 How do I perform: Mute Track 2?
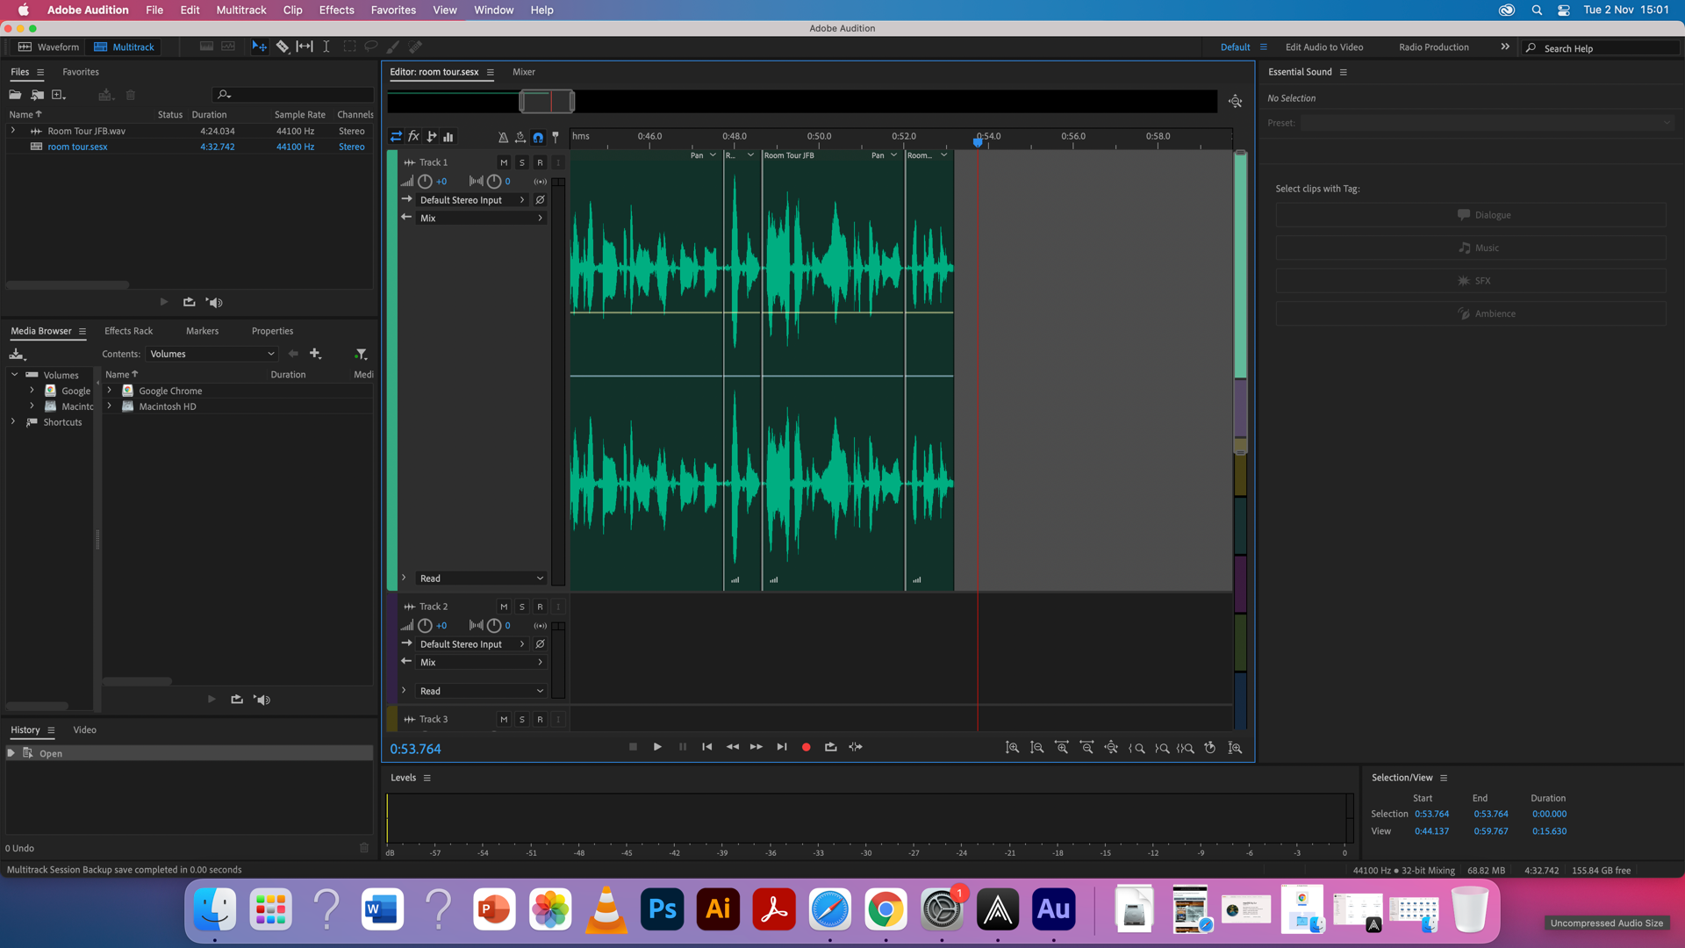click(x=504, y=607)
